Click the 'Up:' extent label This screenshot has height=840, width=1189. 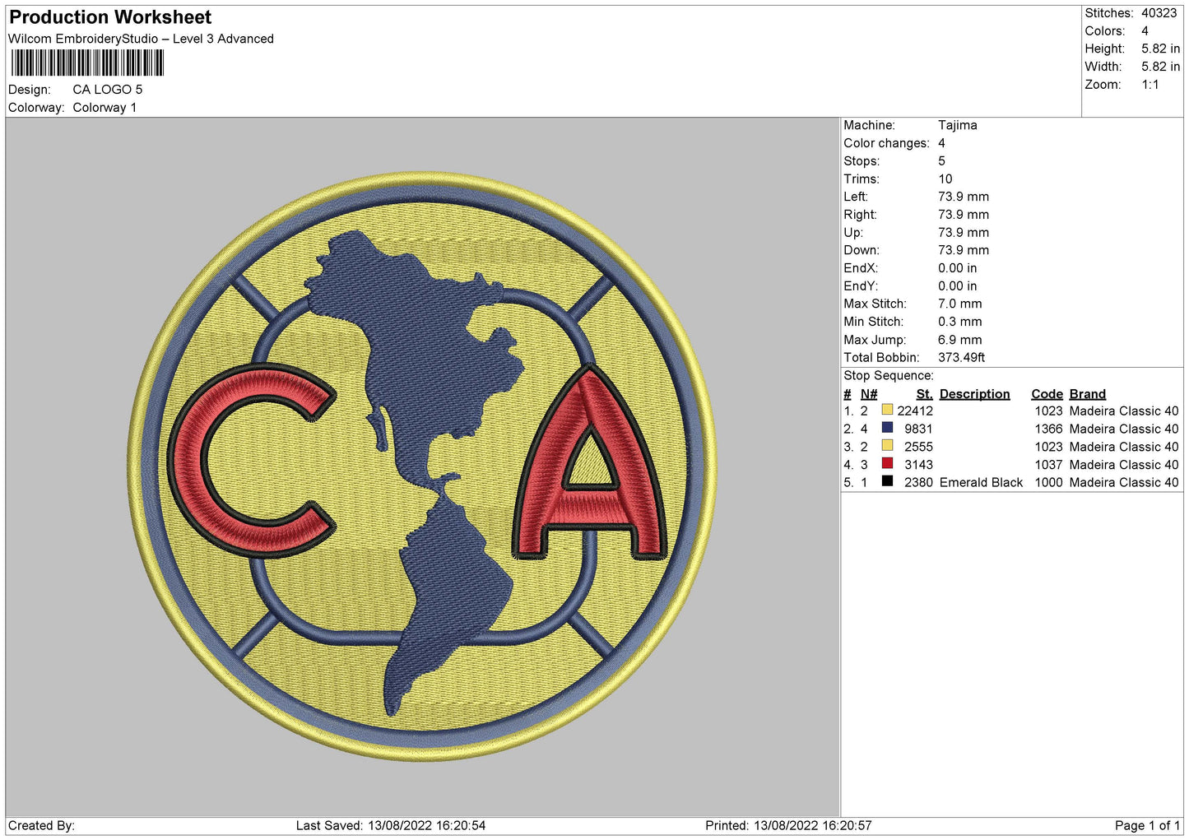852,233
